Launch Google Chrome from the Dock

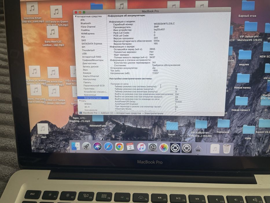click(x=119, y=147)
